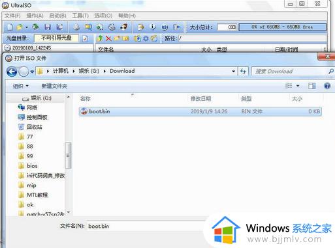Click the hide label icon next to gear
335x248 pixels.
click(x=154, y=38)
